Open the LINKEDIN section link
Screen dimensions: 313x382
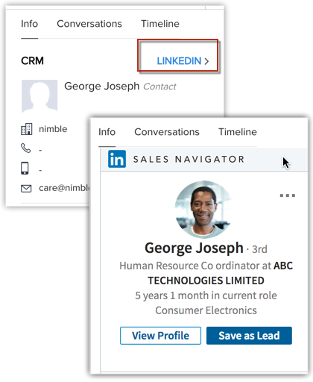point(183,61)
